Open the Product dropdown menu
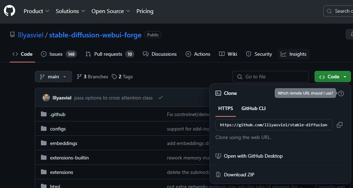 pyautogui.click(x=36, y=11)
